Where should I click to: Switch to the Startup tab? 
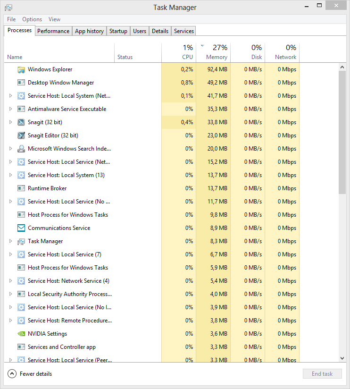click(118, 31)
